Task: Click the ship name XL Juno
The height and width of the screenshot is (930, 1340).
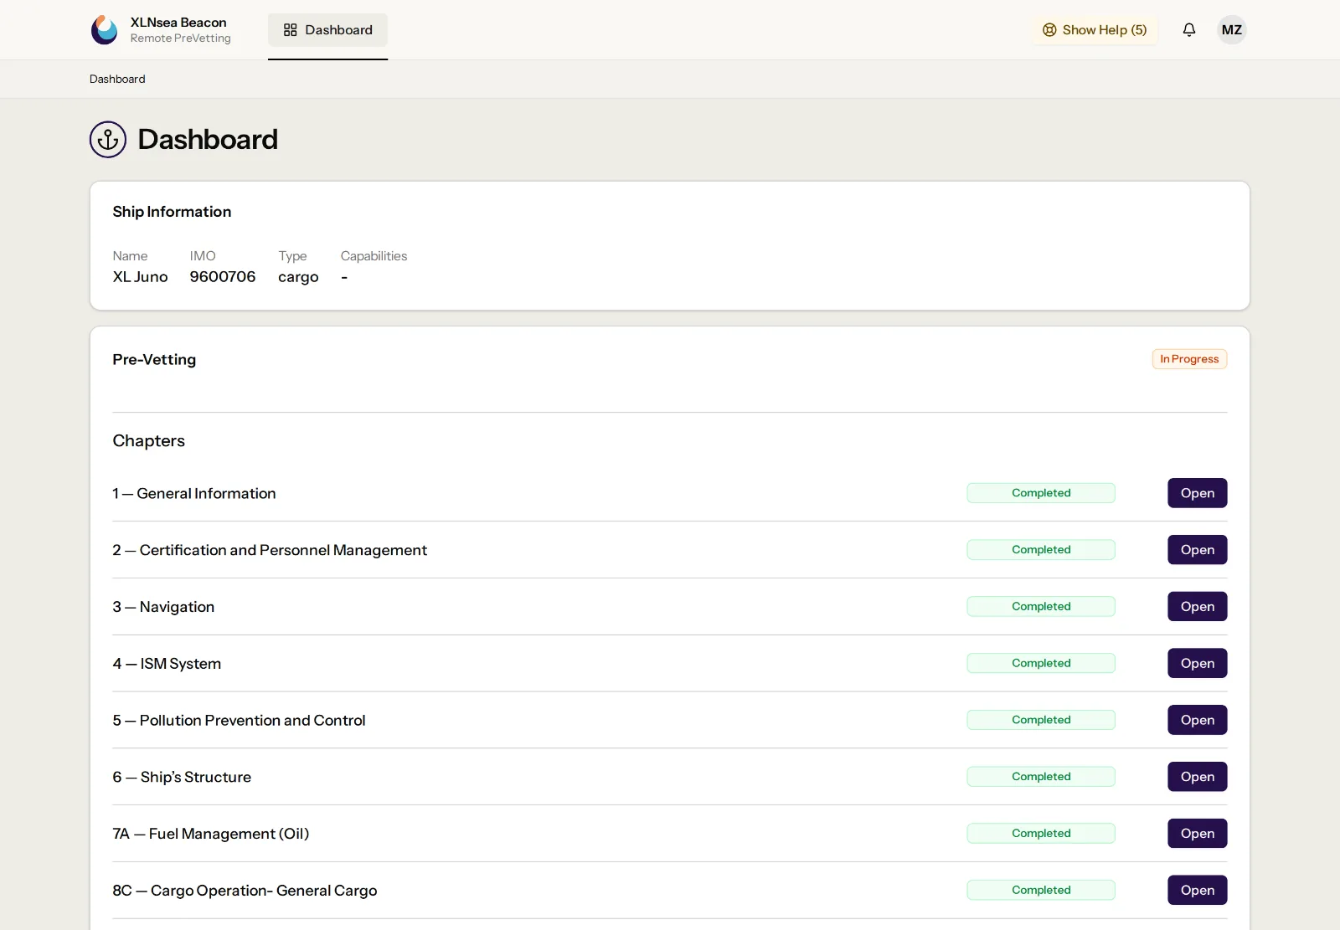Action: click(140, 277)
